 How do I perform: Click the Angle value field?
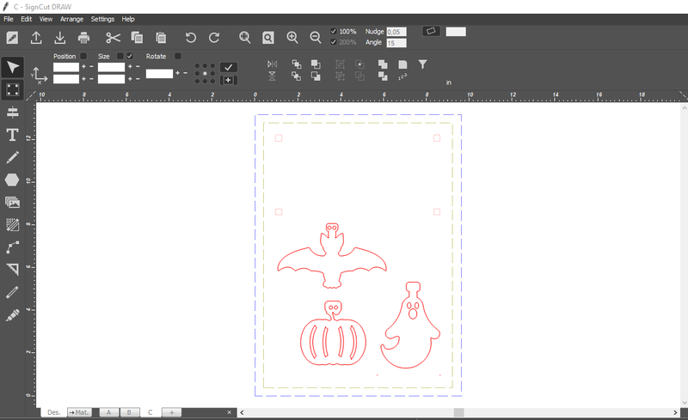(396, 43)
